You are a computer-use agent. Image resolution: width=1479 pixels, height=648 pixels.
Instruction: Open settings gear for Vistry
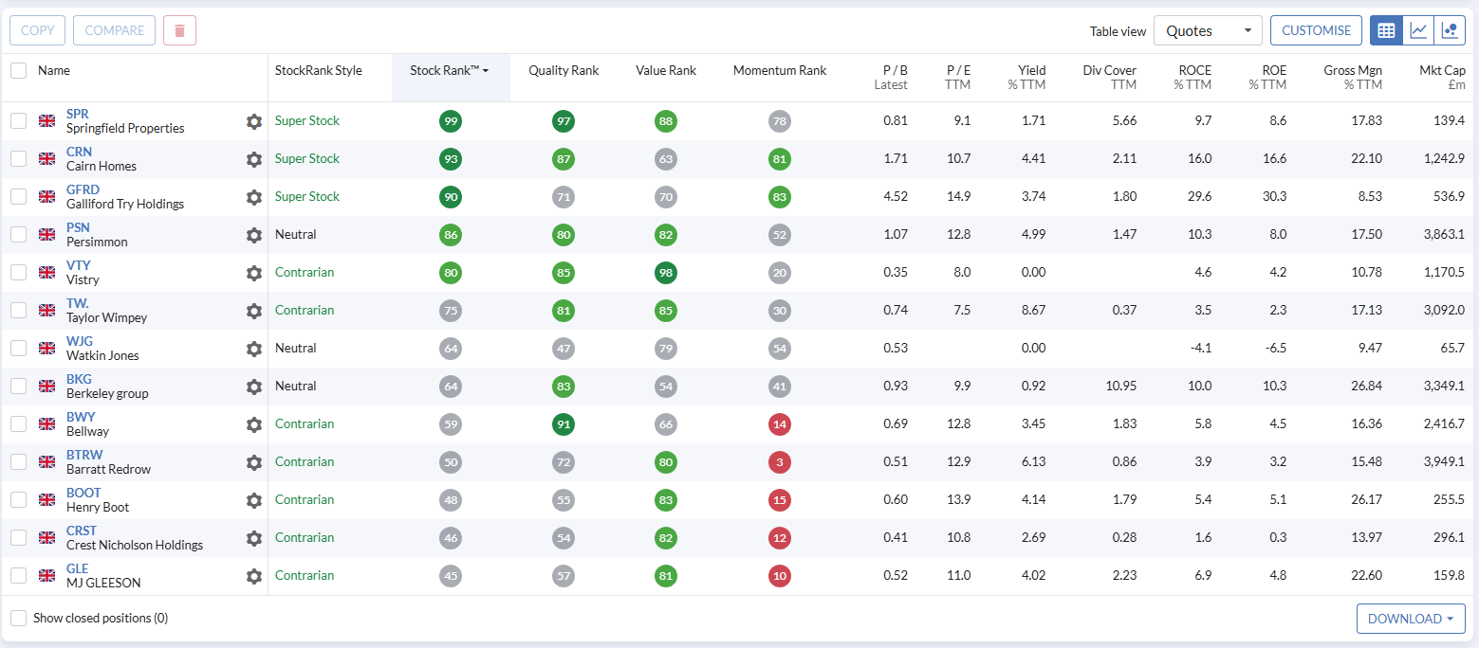253,273
